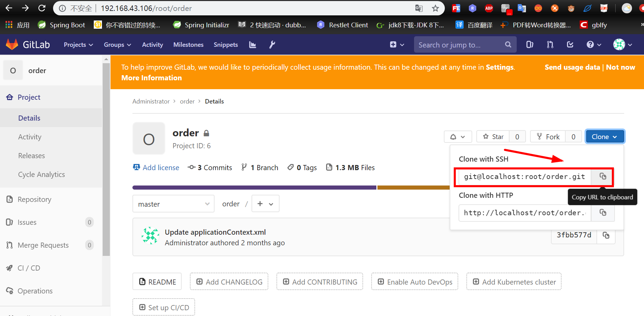Go back in browser history
The width and height of the screenshot is (644, 316).
9,8
